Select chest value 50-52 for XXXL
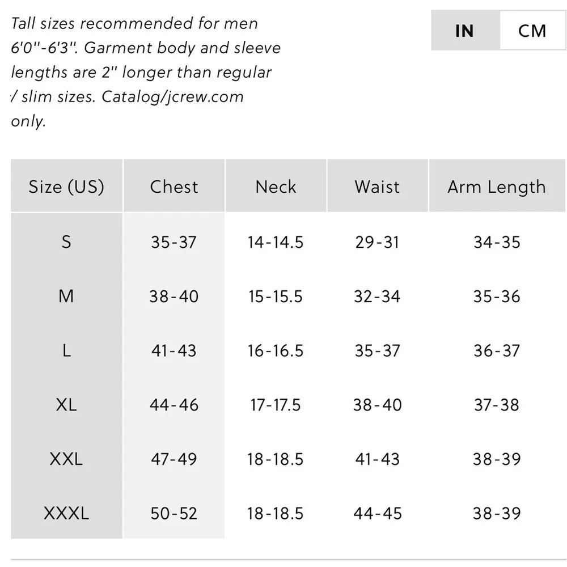567x567 pixels. [174, 513]
